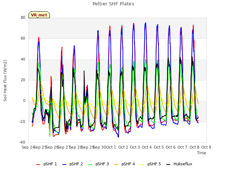Click the green pSHF 3 legend swatch
Image resolution: width=228 pixels, height=171 pixels.
[90, 165]
